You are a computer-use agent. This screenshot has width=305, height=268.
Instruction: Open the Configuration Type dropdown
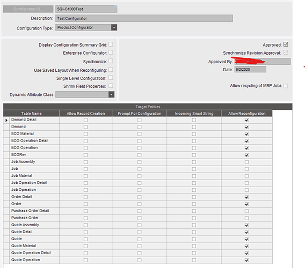pos(114,27)
